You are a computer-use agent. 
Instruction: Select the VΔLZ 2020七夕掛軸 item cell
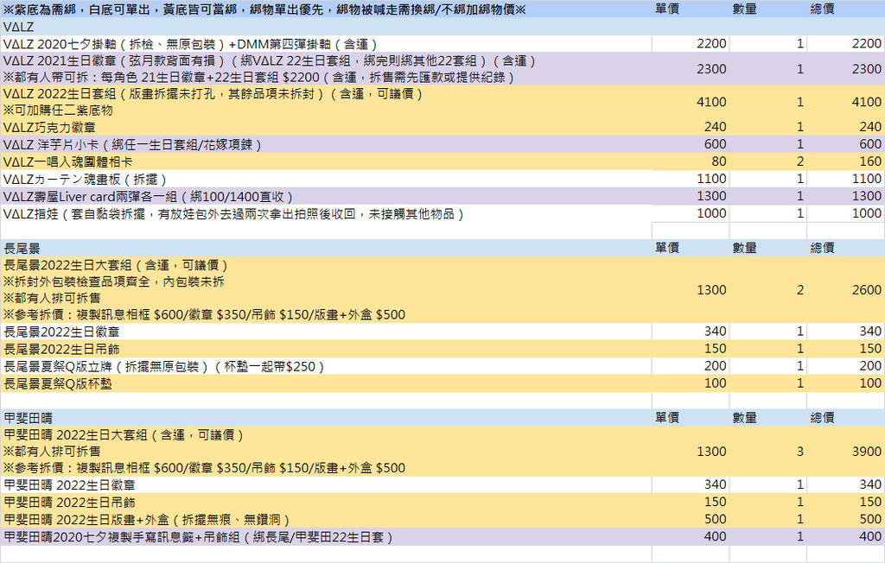[326, 44]
